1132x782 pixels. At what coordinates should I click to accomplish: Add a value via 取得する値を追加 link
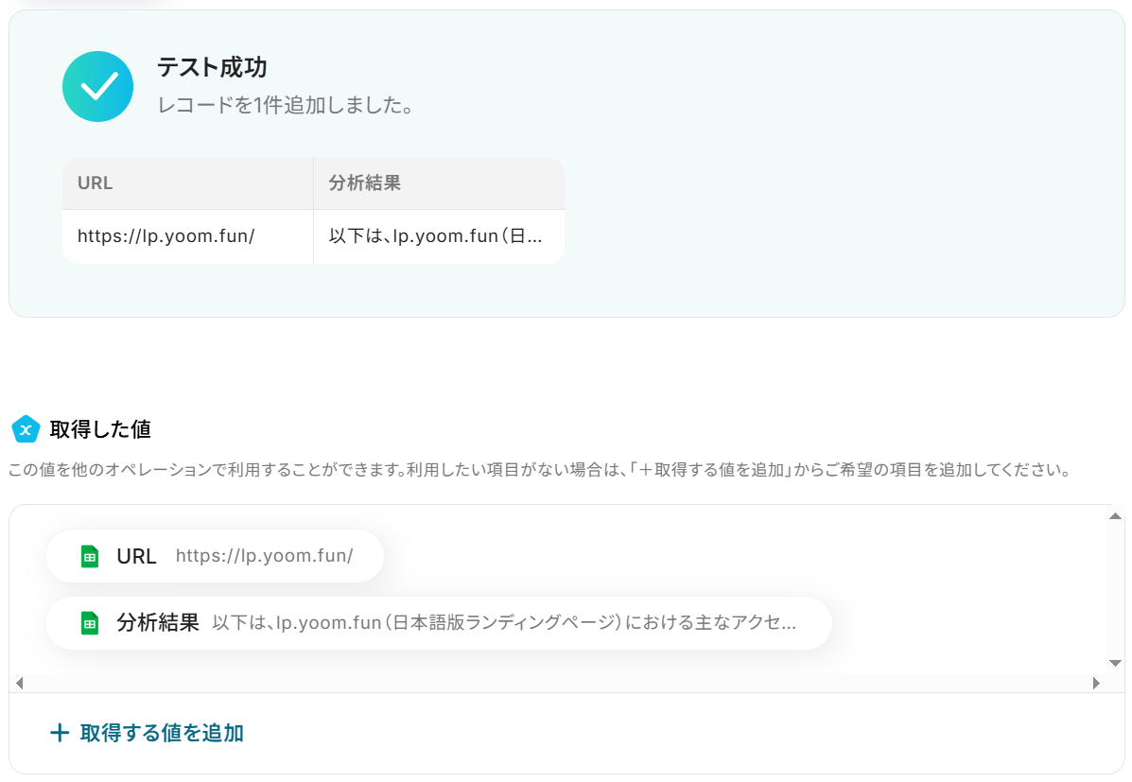coord(147,733)
